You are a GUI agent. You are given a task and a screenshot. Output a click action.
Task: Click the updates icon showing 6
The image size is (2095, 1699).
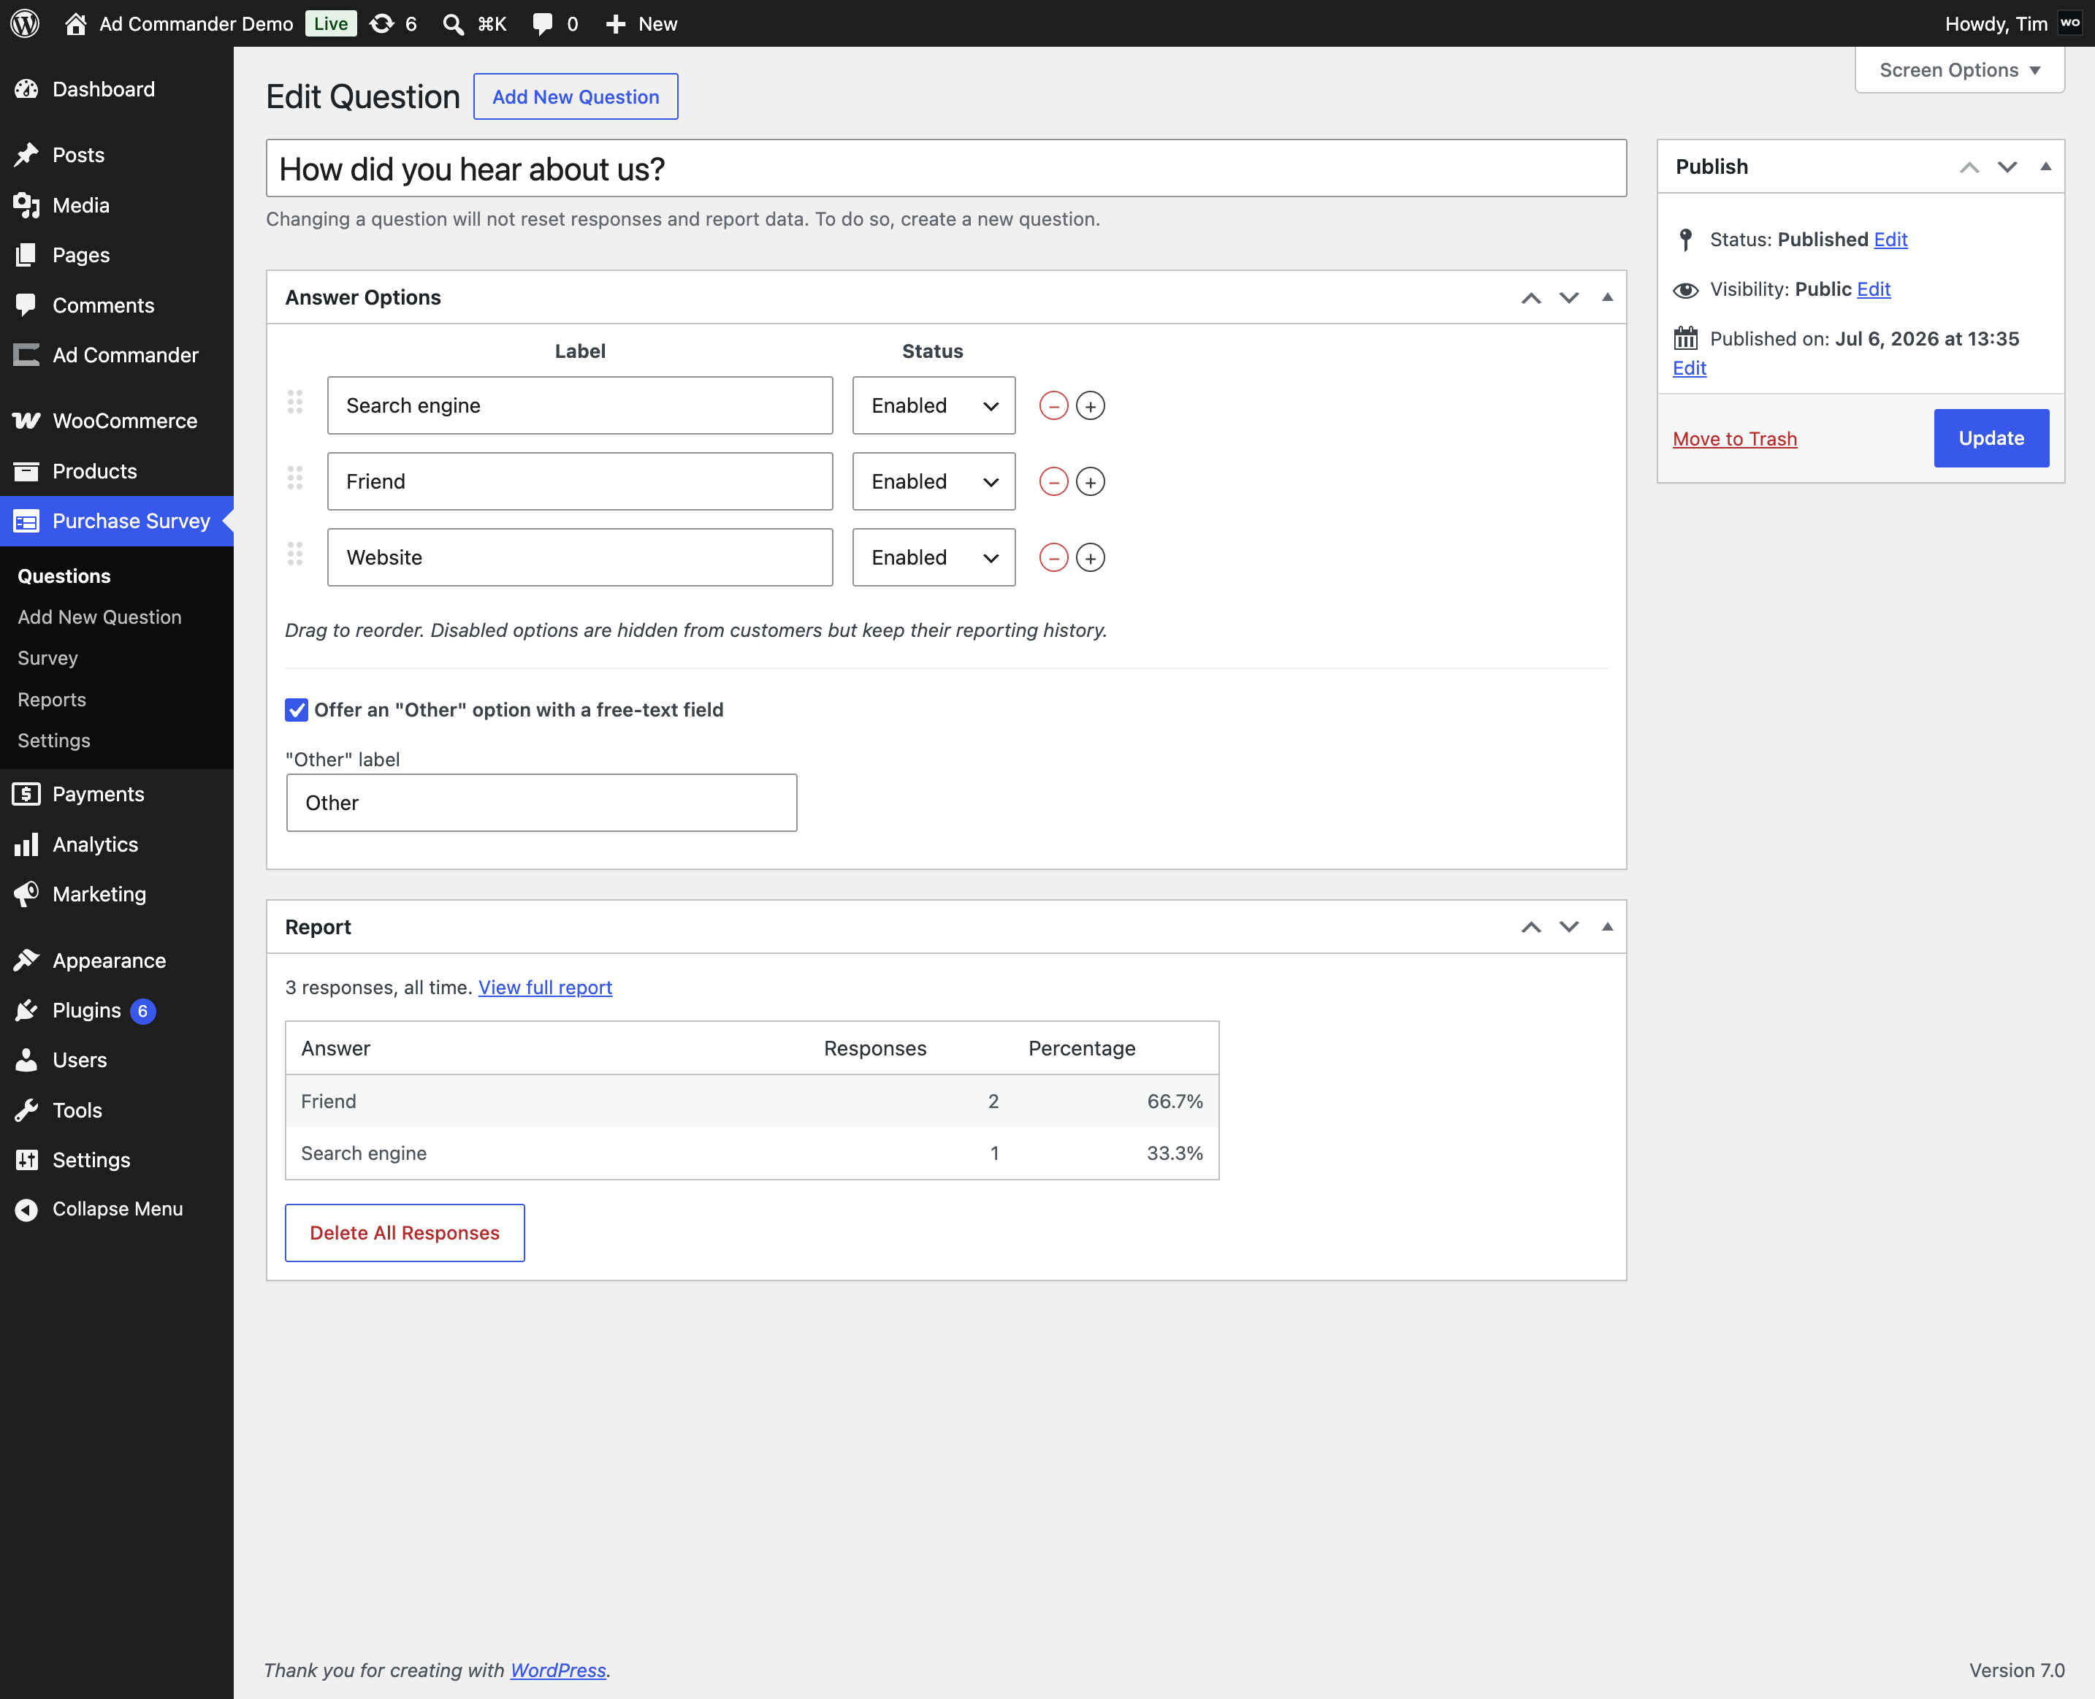point(381,23)
